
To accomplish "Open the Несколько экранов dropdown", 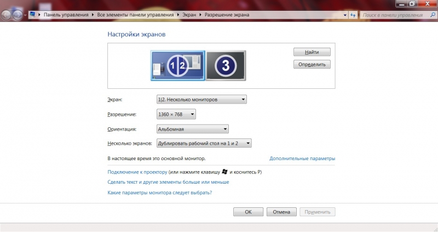I will [x=204, y=143].
